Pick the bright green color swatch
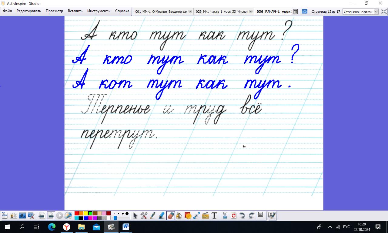This screenshot has height=233, width=388. click(x=90, y=213)
